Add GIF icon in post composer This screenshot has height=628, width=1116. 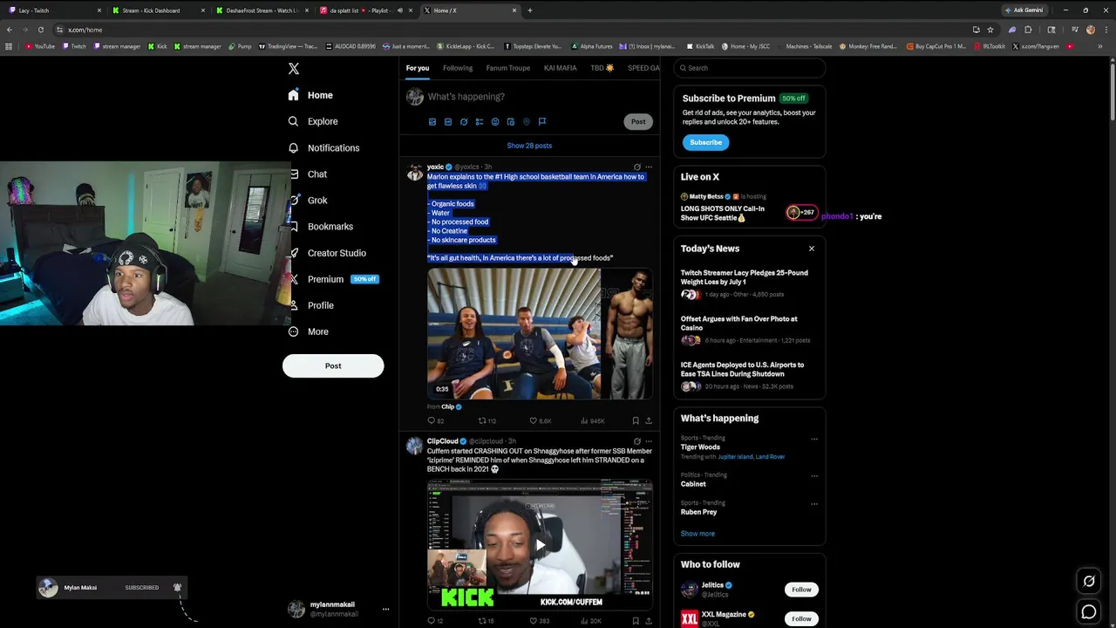point(448,122)
